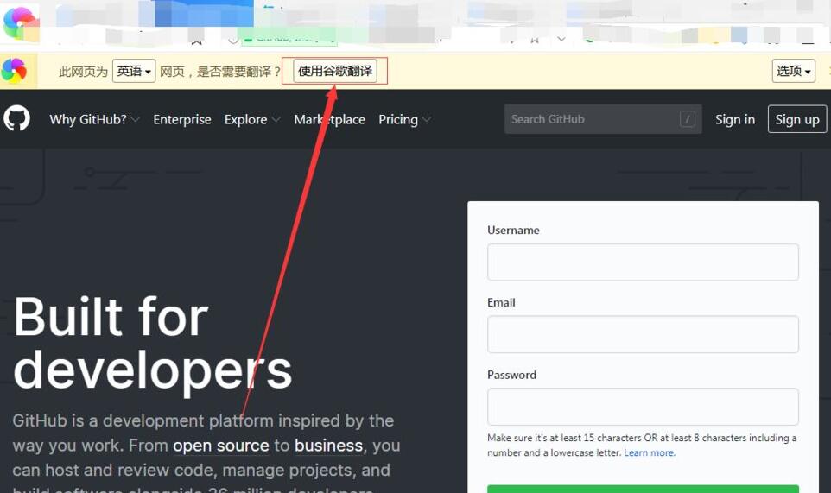Screen dimensions: 831x493
Task: Click into the Username field
Action: [x=643, y=262]
